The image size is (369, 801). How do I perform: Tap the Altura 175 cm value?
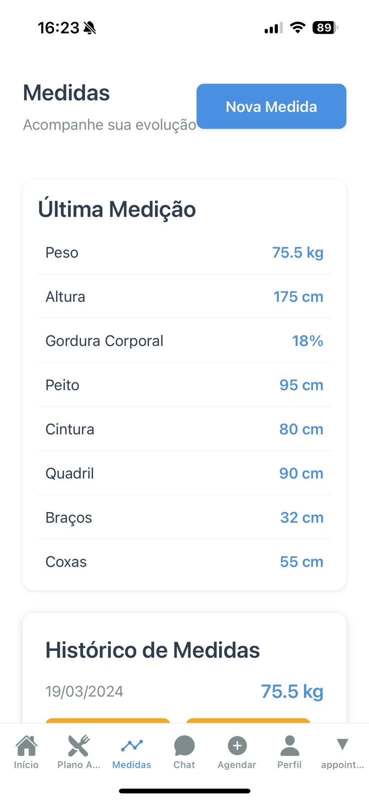[298, 297]
